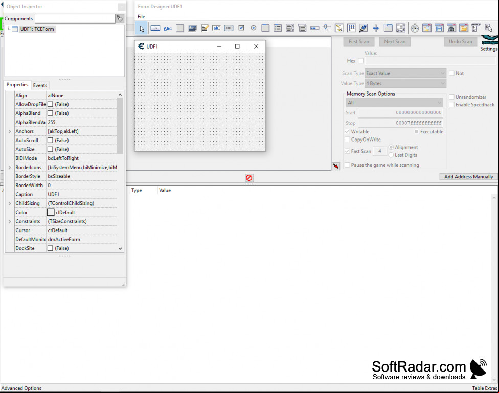Choose the GroupBox component icon
Screen dimensions: 499x393
tap(265, 28)
